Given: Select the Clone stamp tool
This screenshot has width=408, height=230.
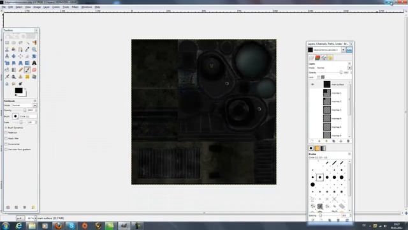Looking at the screenshot, I should coord(20,77).
